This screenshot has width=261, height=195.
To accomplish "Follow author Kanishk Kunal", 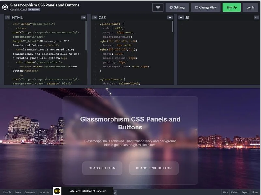I will 34,10.
